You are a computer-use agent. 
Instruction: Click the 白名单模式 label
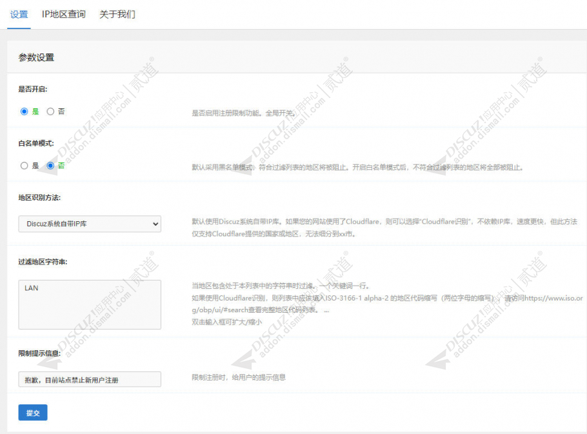36,143
